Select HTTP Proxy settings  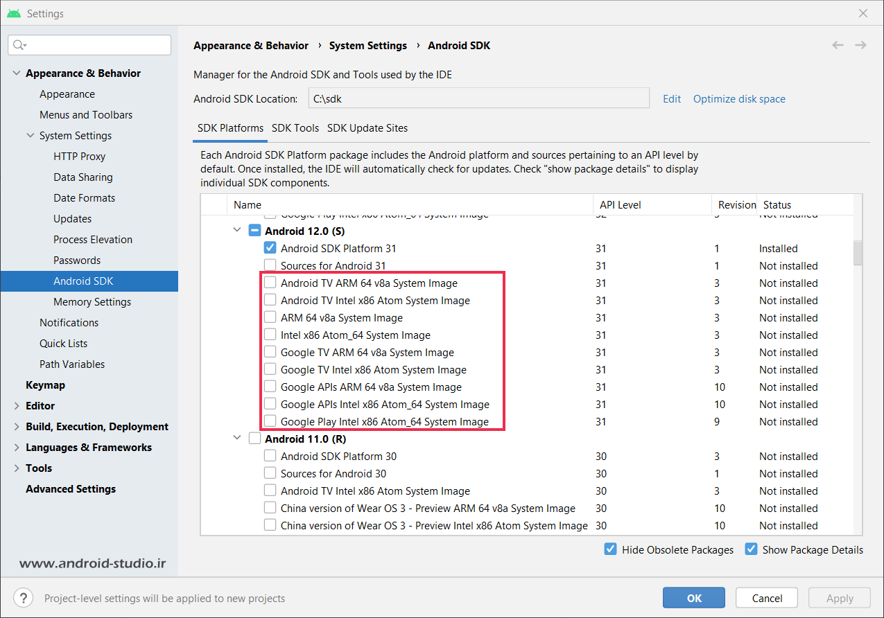(x=79, y=157)
